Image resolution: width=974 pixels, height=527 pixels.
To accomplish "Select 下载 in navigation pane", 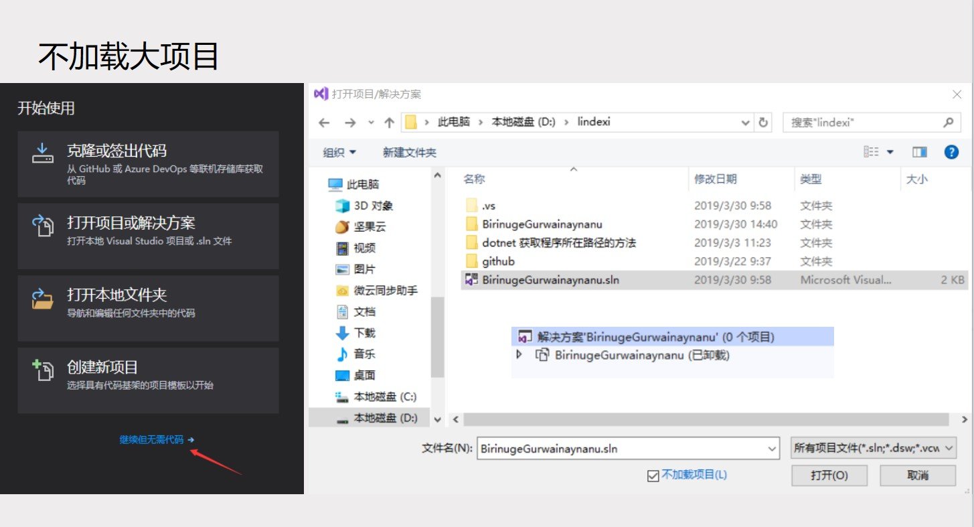I will click(x=355, y=333).
